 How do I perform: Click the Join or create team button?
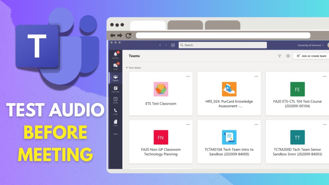click(x=311, y=56)
